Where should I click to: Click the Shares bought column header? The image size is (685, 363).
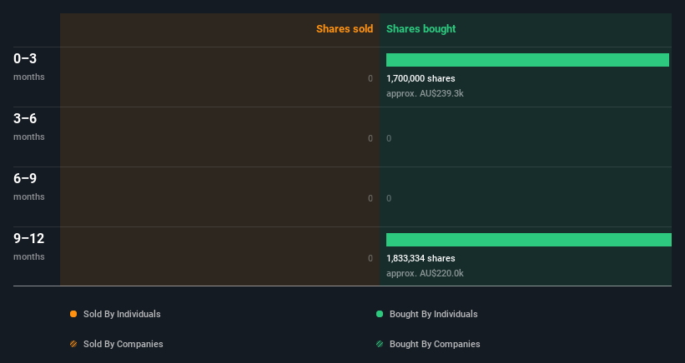click(x=421, y=29)
